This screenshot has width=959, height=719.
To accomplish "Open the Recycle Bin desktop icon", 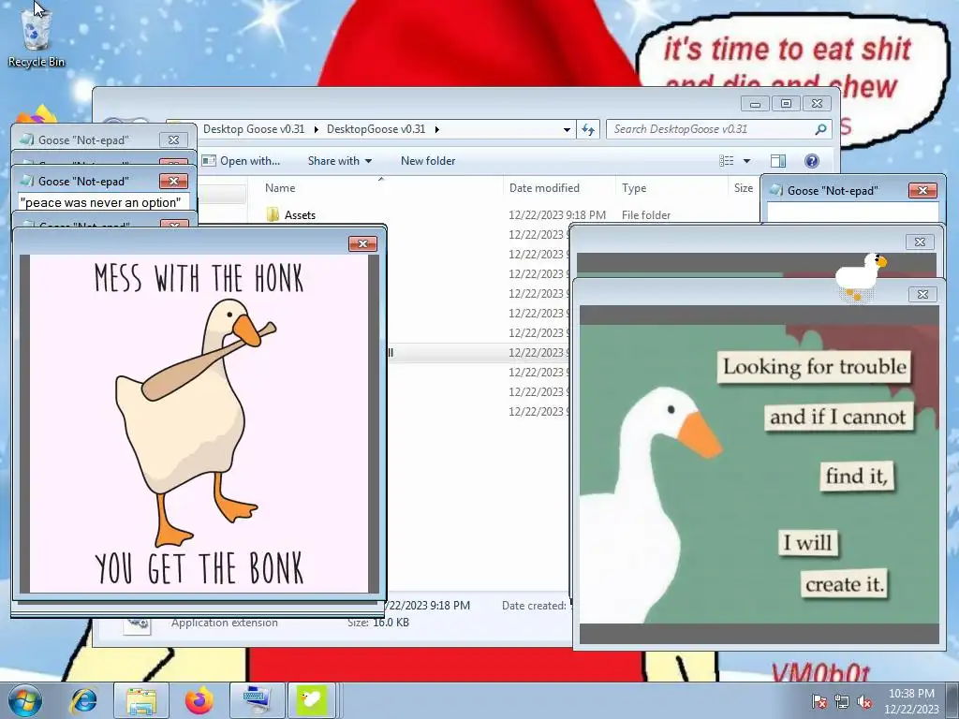I will point(37,37).
